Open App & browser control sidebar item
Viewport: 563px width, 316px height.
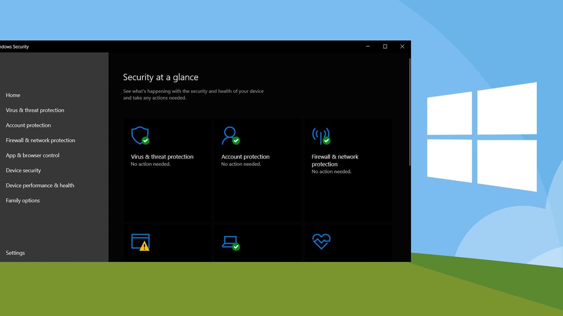[33, 155]
